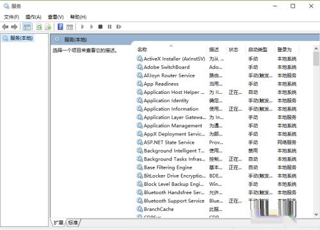Minimize the 服务 window
This screenshot has height=230, width=320.
275,6
